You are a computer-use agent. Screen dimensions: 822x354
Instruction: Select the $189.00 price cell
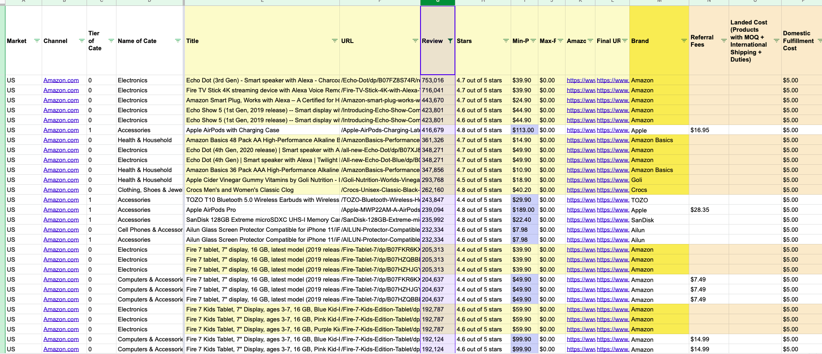pyautogui.click(x=524, y=210)
